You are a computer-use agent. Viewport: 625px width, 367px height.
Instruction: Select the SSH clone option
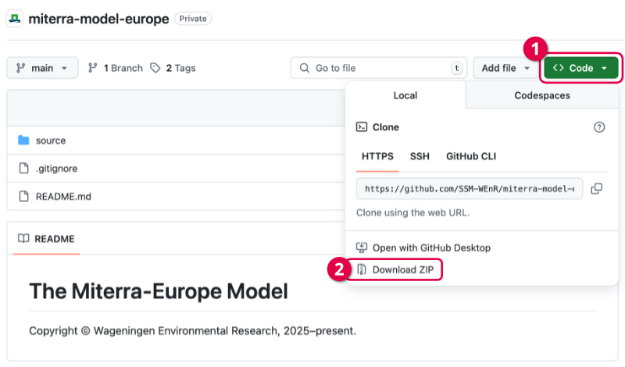[420, 156]
